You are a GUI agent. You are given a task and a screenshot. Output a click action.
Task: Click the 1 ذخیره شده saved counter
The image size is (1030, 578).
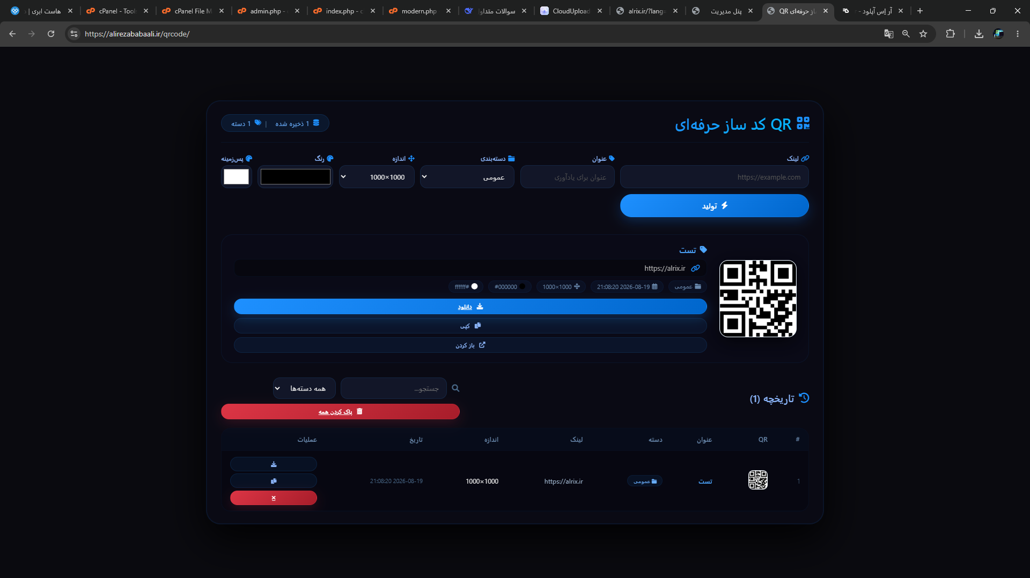tap(297, 123)
